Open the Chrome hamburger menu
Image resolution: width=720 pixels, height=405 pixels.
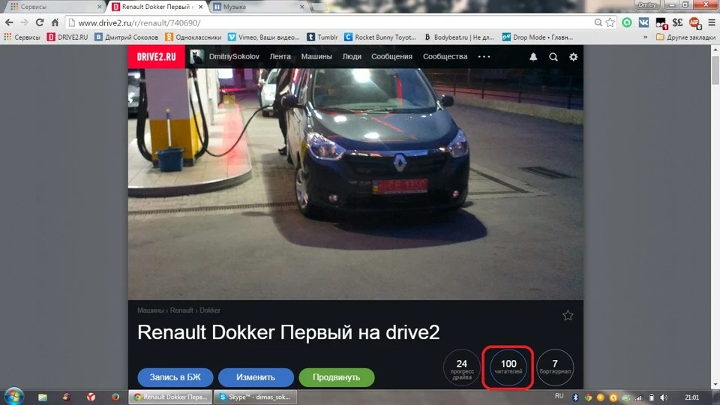712,22
